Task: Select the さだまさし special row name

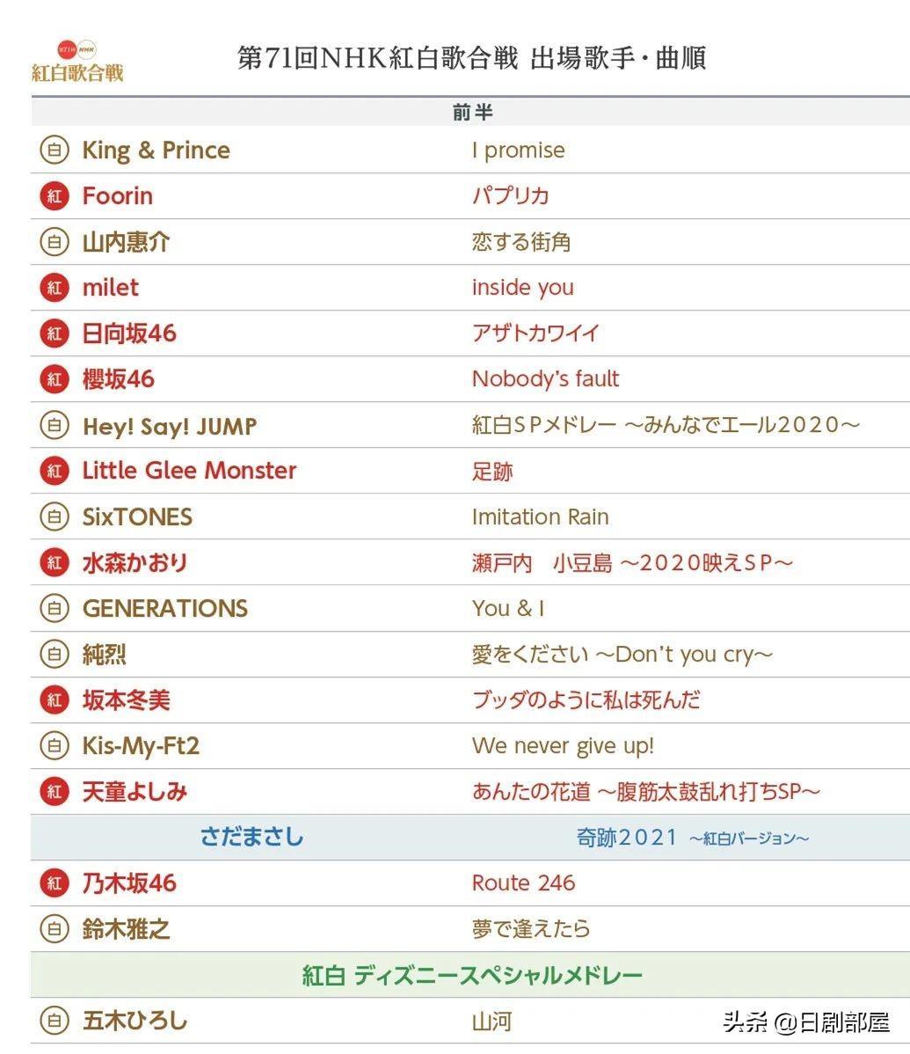Action: tap(251, 837)
